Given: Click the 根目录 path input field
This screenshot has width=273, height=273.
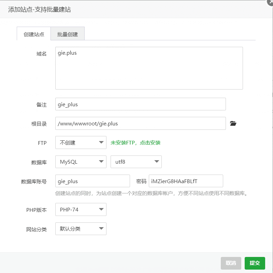Looking at the screenshot, I should click(141, 123).
